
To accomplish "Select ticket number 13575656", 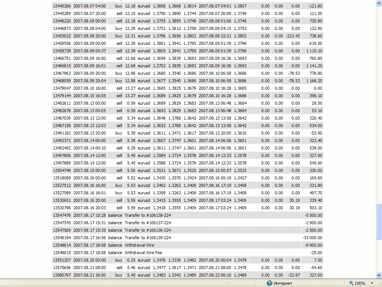I will (62, 268).
